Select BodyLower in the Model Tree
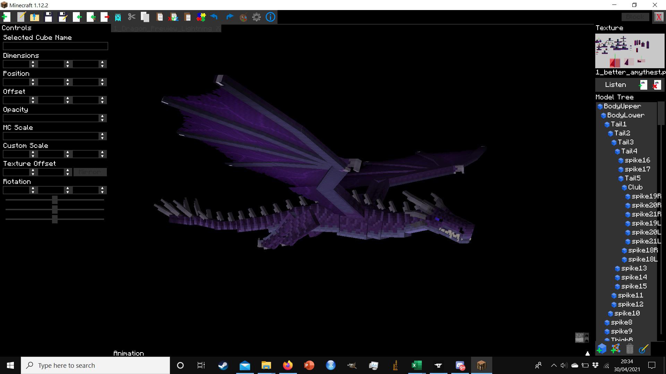The height and width of the screenshot is (374, 666). tap(625, 115)
